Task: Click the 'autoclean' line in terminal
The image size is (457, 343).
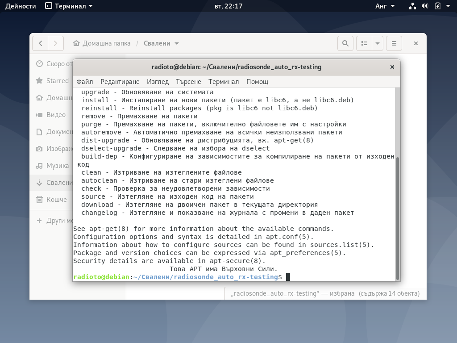Action: pos(178,180)
